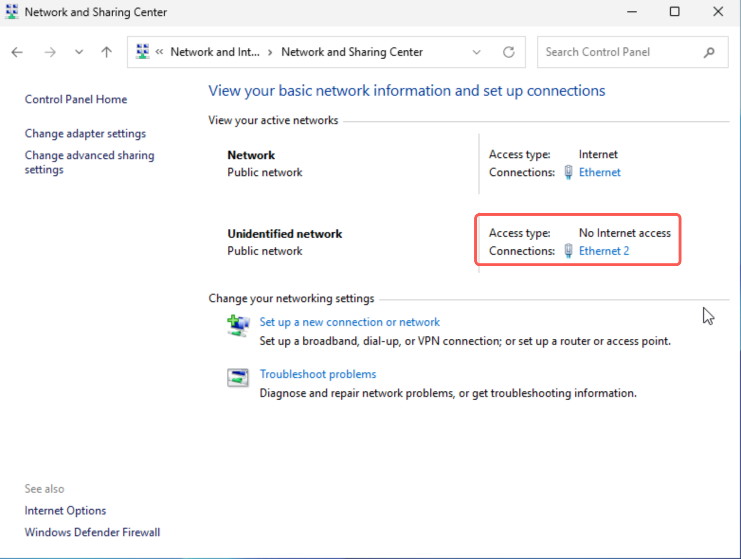Go up one level with the Up arrow
The image size is (741, 559).
[107, 52]
